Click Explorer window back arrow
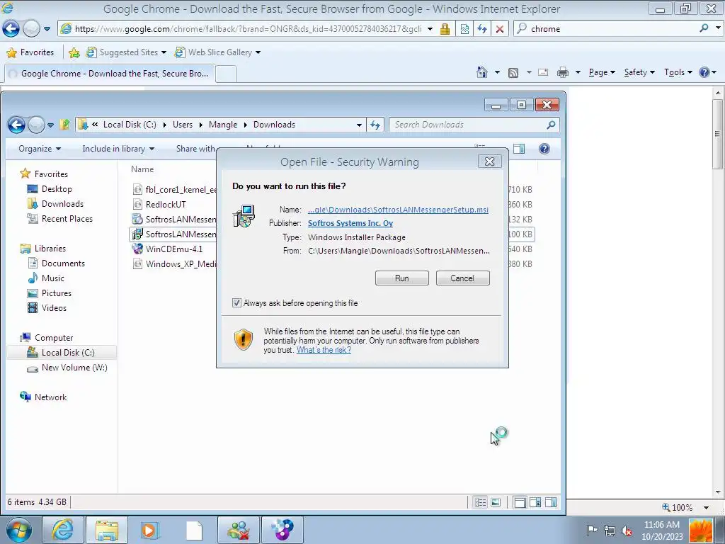725x544 pixels. point(16,125)
